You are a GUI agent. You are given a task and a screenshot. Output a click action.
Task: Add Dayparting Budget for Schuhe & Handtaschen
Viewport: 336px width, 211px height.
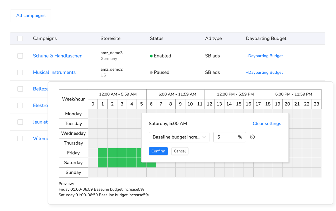[264, 56]
